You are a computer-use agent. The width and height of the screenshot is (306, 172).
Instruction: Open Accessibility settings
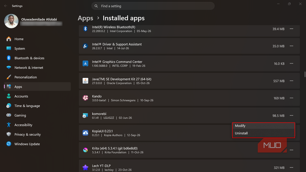coord(37,125)
